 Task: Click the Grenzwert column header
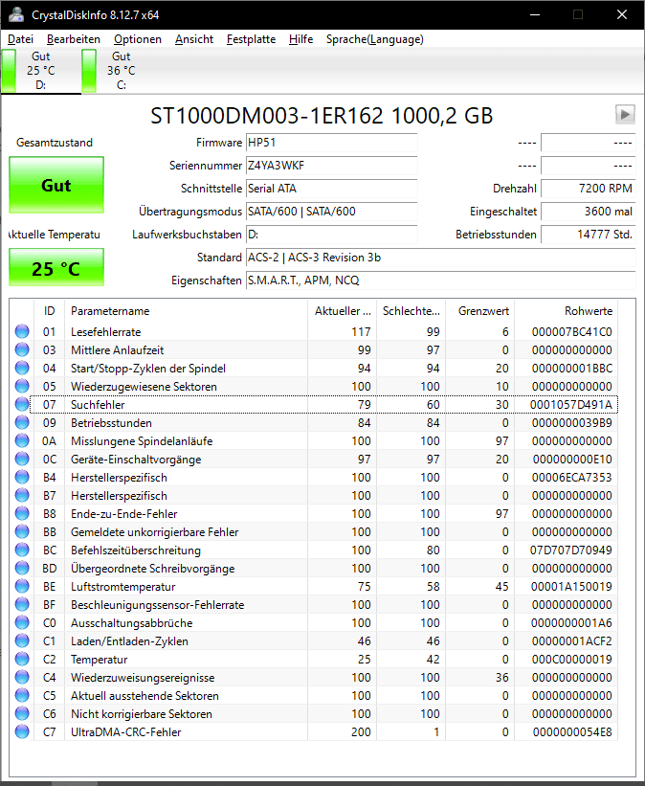480,311
